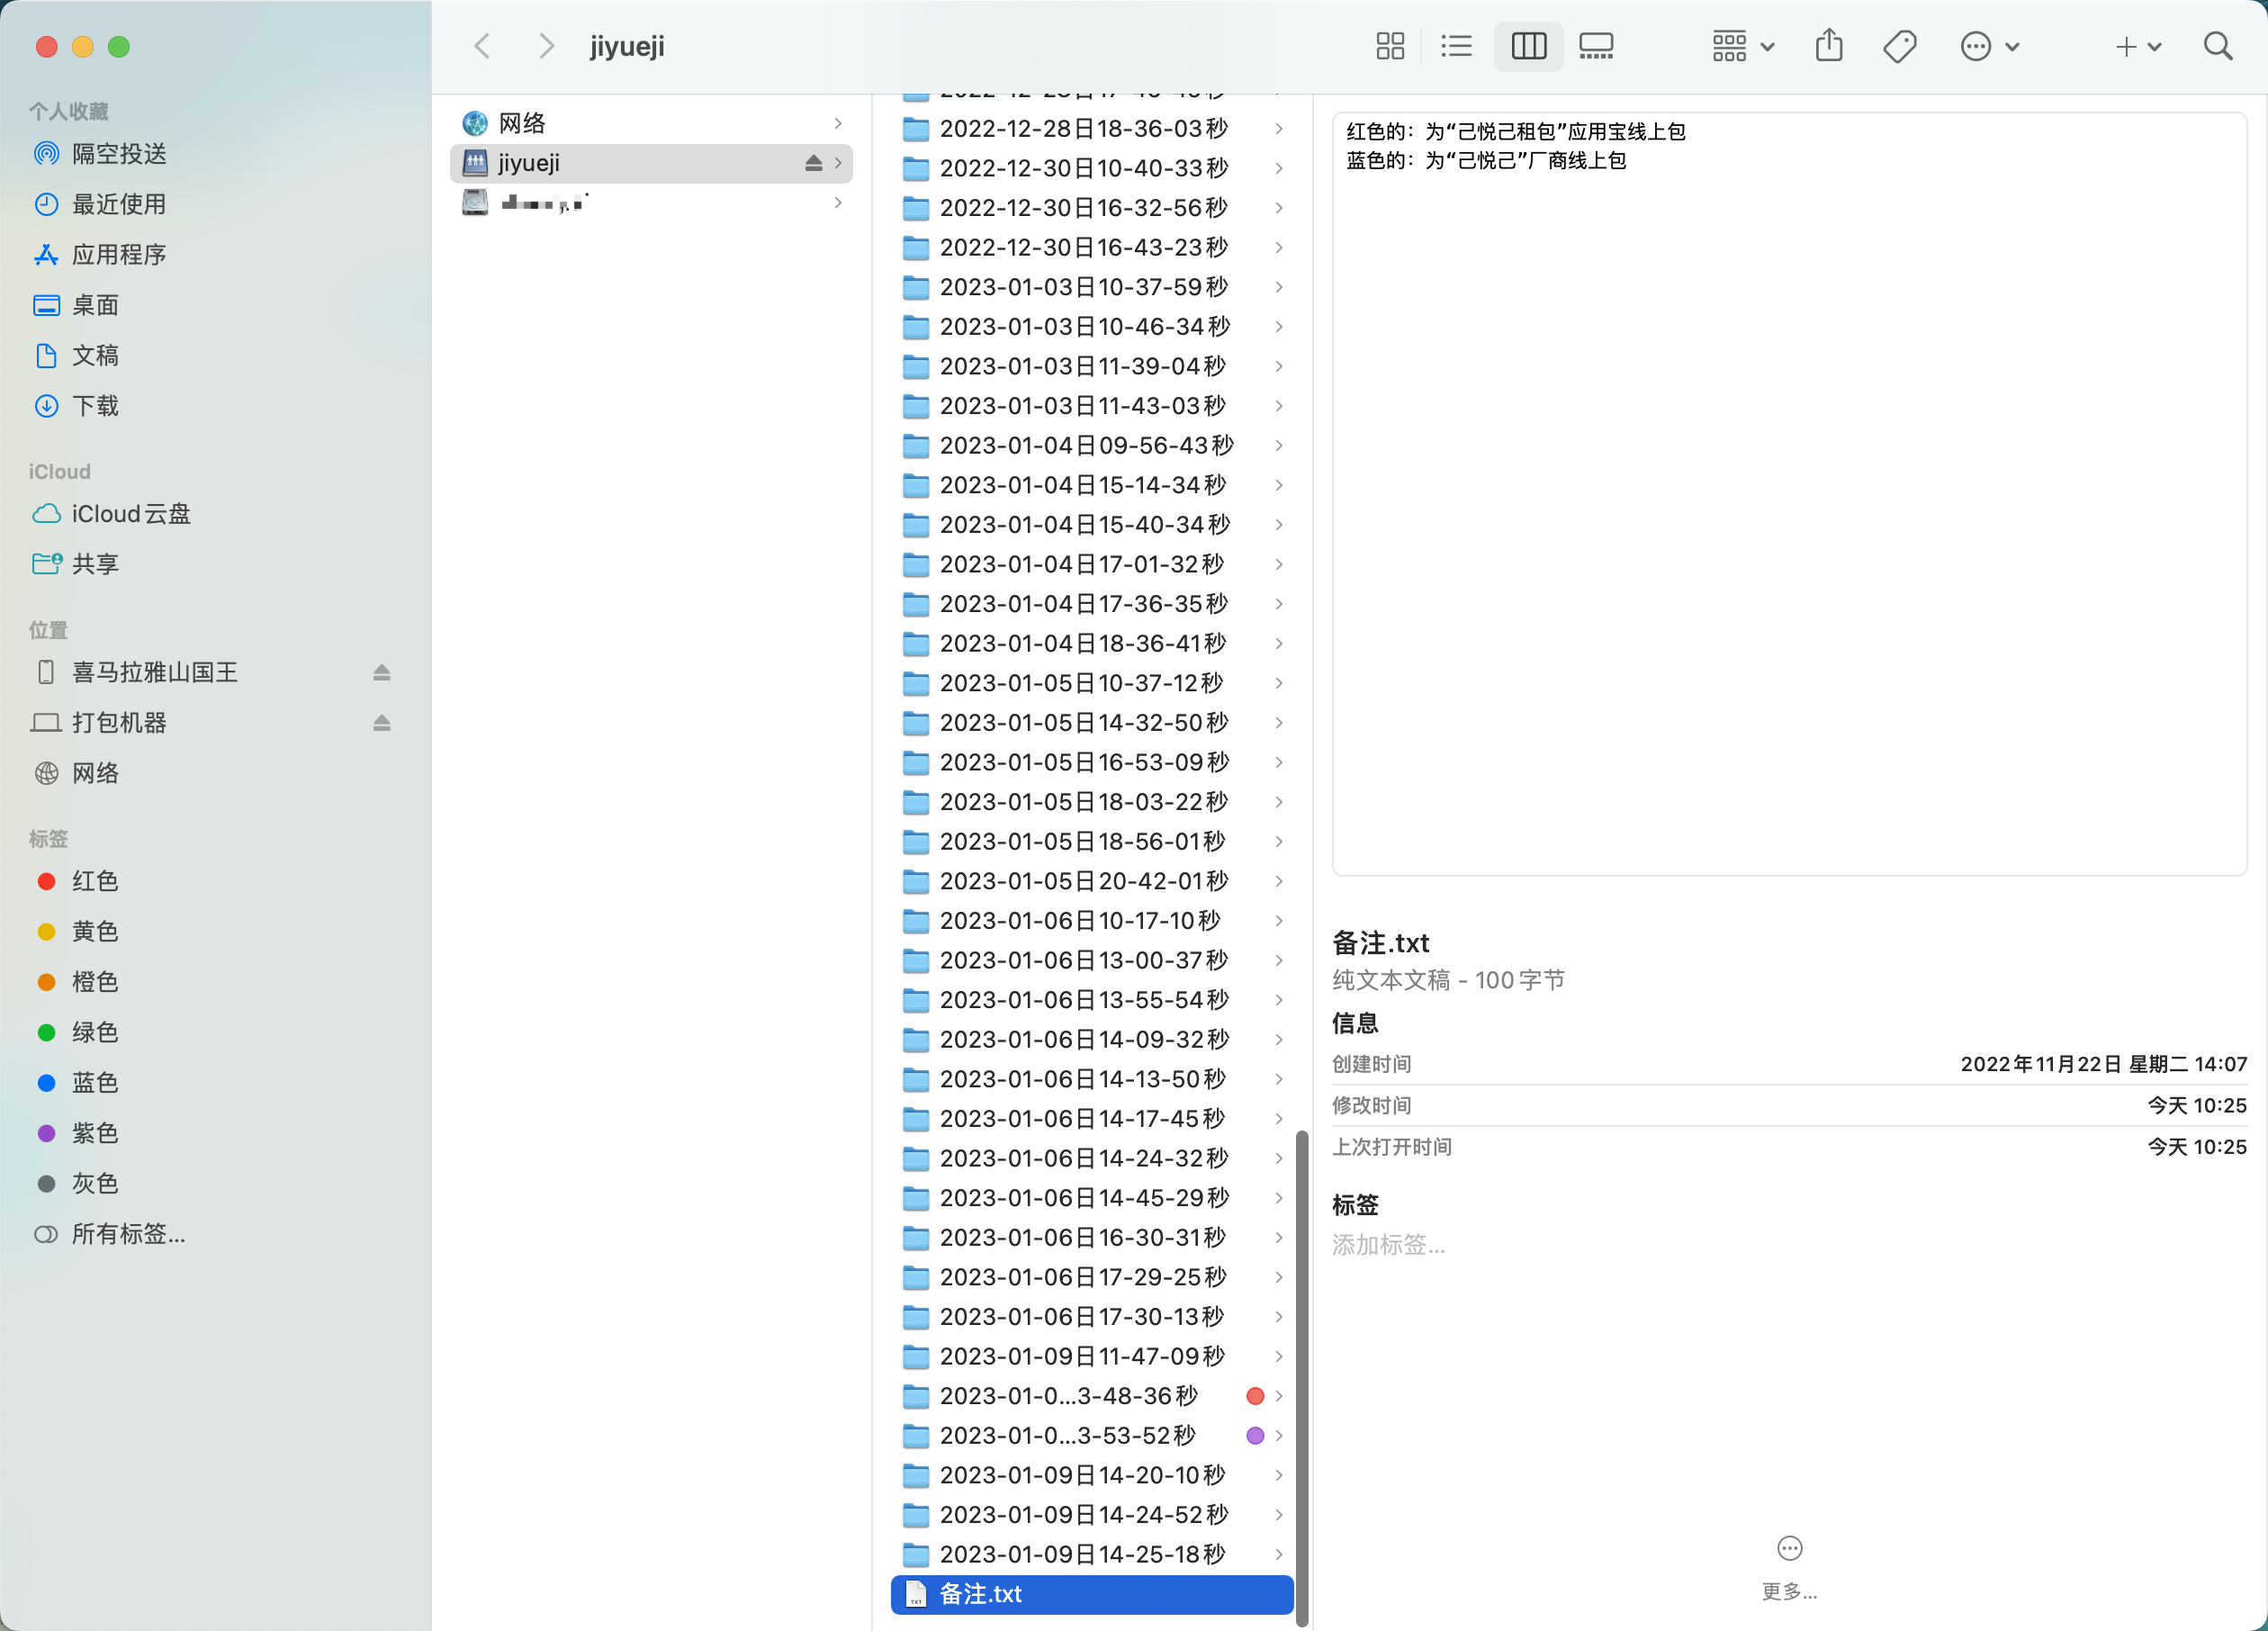The width and height of the screenshot is (2268, 1631).
Task: Expand folder 2023-01-03日10-37-59秒 chevron
Action: pyautogui.click(x=1279, y=287)
